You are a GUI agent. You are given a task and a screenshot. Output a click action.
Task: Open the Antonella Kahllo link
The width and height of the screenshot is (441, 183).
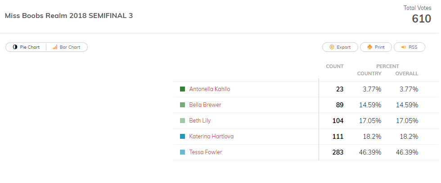coord(210,89)
